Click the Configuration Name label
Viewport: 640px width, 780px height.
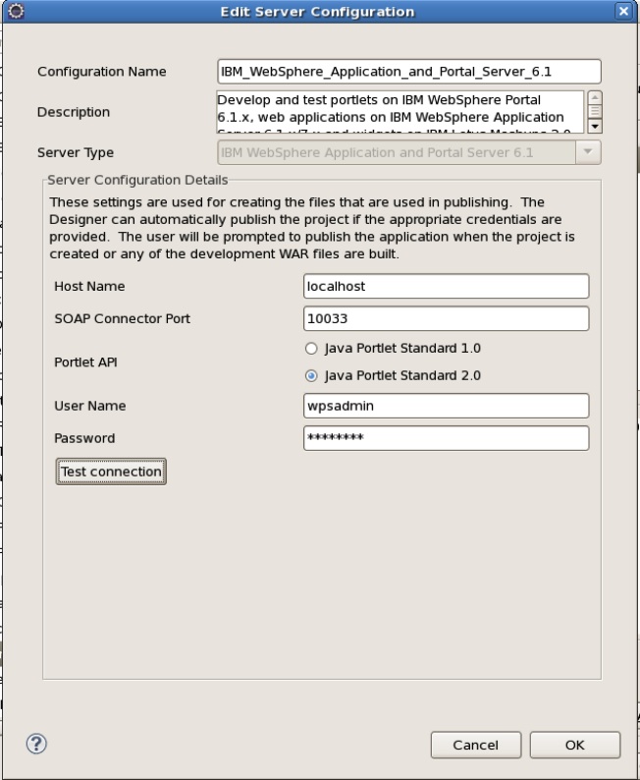coord(102,72)
